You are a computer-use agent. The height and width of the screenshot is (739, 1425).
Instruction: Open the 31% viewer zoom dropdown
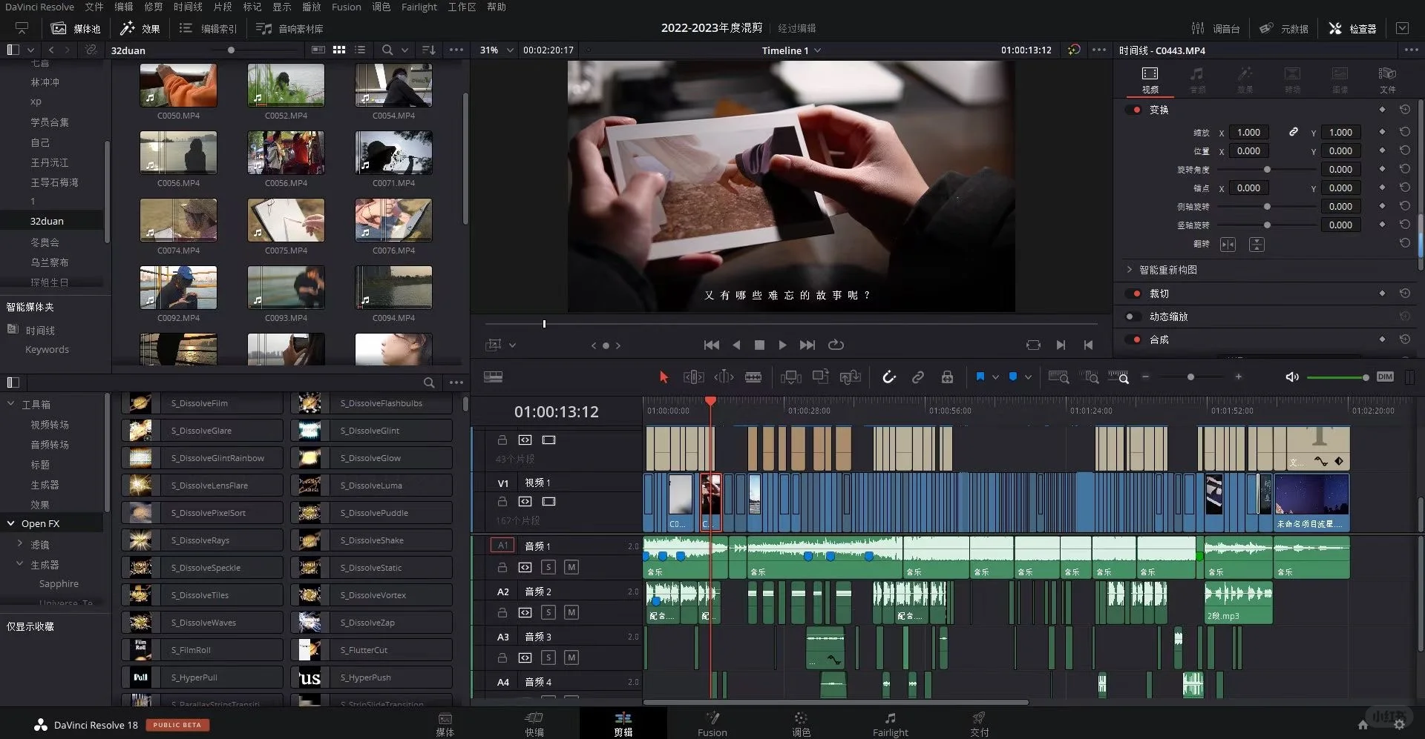point(510,50)
